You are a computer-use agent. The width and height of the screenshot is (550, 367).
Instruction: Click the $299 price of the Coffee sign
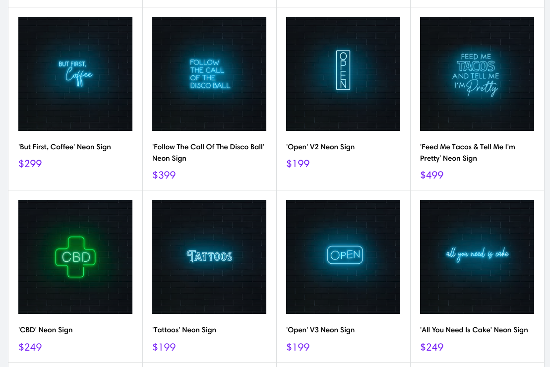(30, 164)
